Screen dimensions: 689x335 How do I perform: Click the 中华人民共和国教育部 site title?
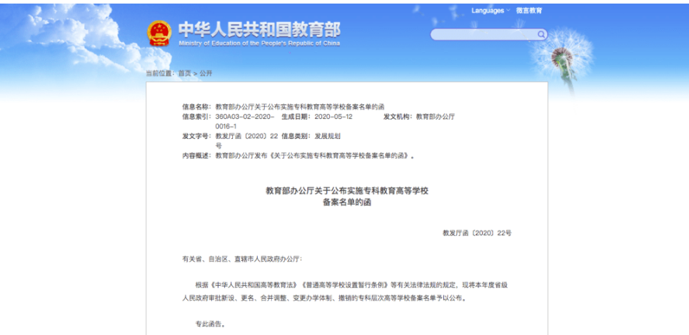[259, 29]
